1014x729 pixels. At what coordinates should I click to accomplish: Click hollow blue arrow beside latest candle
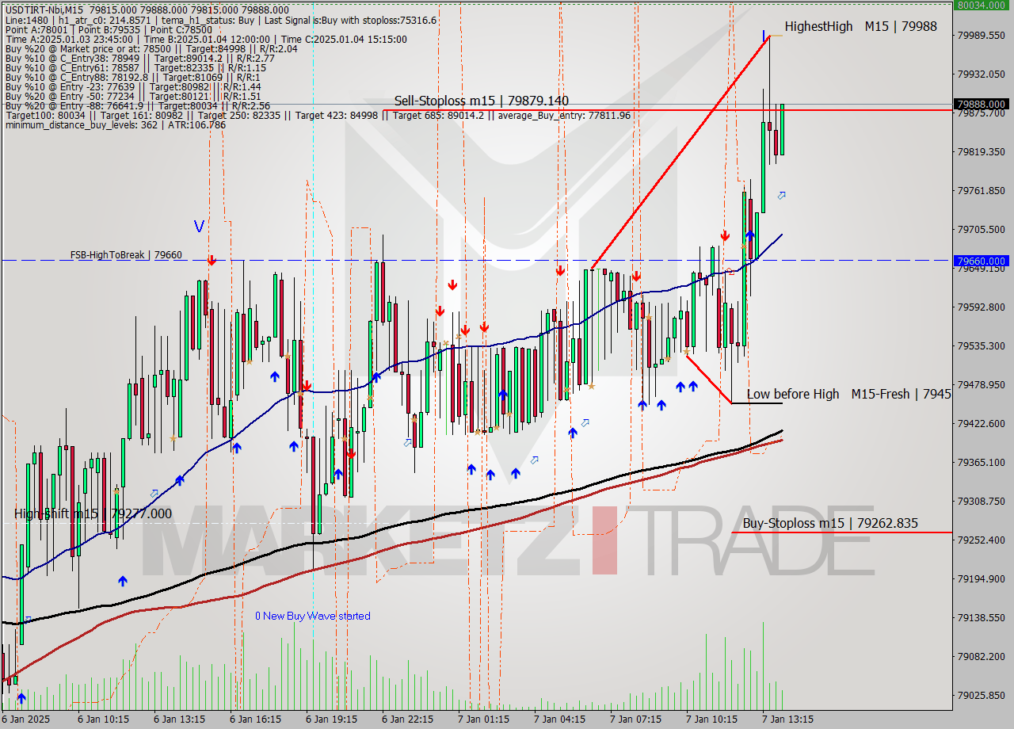click(x=782, y=195)
